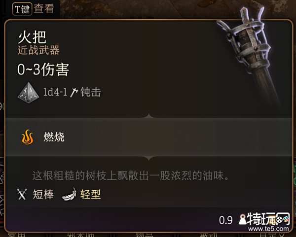The height and width of the screenshot is (237, 296).
Task: Click the www.te5.com watermark link
Action: [x=268, y=229]
